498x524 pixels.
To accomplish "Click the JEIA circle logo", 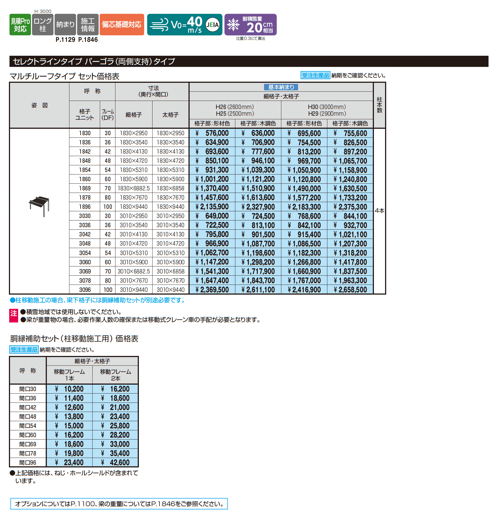I will (x=212, y=25).
